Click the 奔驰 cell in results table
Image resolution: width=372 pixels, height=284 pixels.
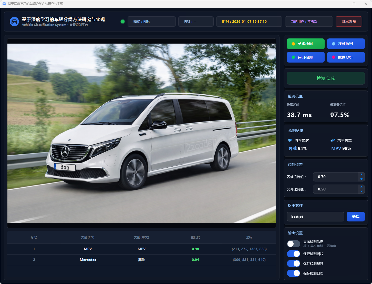(x=142, y=260)
